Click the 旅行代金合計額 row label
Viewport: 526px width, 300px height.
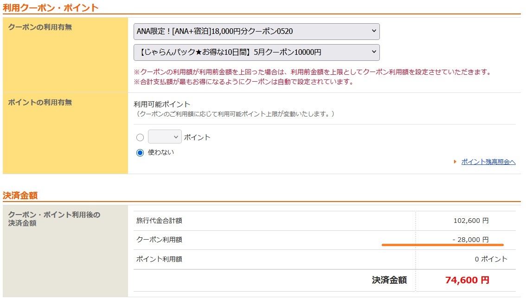pos(159,221)
